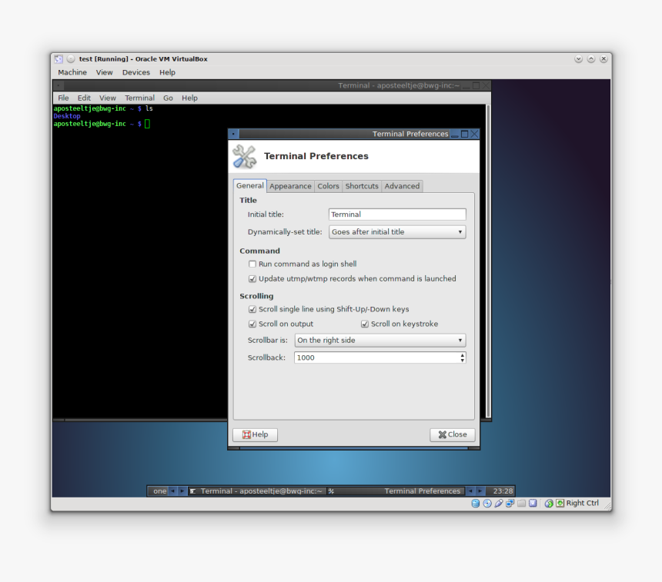This screenshot has height=582, width=662.
Task: Click the optical drive icon in status bar
Action: pyautogui.click(x=486, y=503)
